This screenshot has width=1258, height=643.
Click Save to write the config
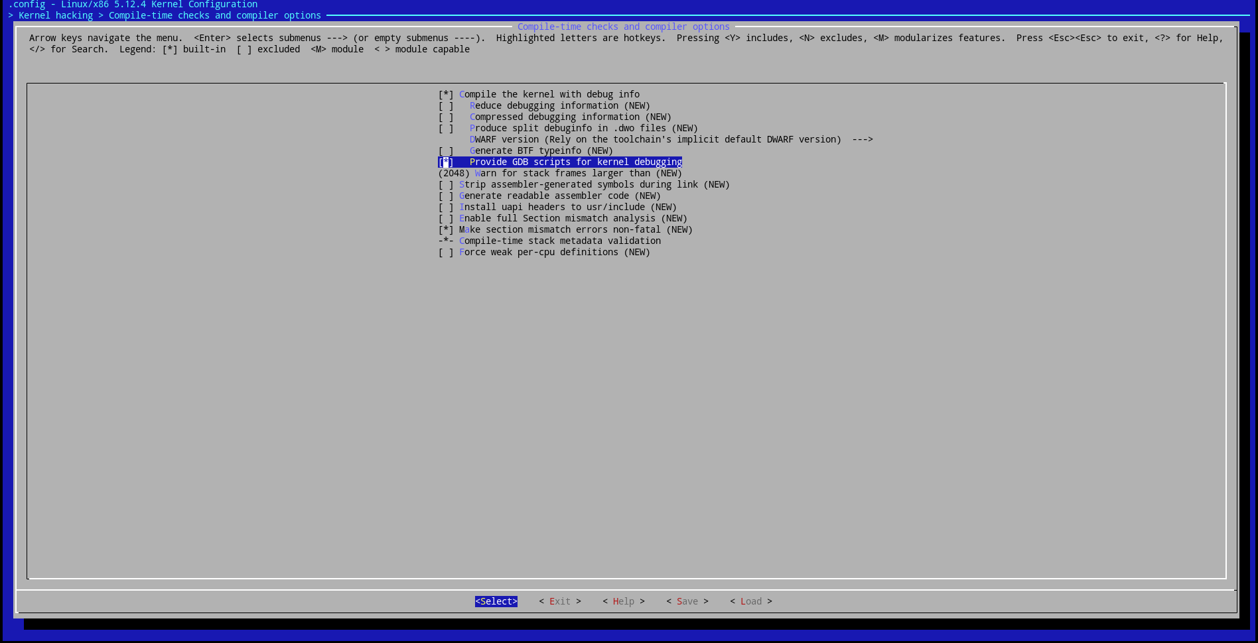click(x=687, y=601)
